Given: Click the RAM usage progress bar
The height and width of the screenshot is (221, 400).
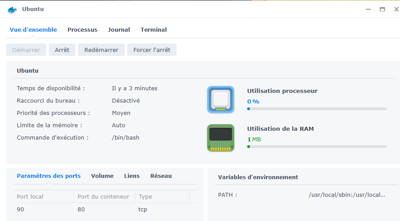Looking at the screenshot, I should [x=317, y=147].
